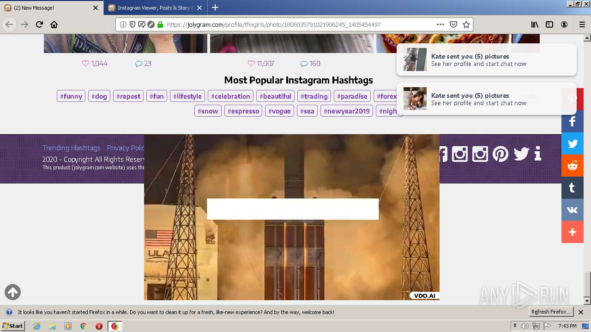591x332 pixels.
Task: Click the taskbar clock showing 7:43 PM
Action: tap(567, 326)
